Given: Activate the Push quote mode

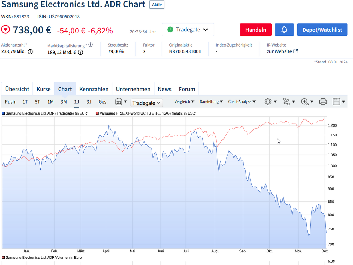Looking at the screenshot, I should pyautogui.click(x=10, y=101).
